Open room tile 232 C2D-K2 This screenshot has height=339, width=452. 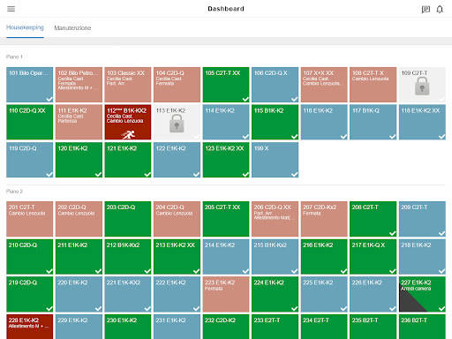coord(226,327)
